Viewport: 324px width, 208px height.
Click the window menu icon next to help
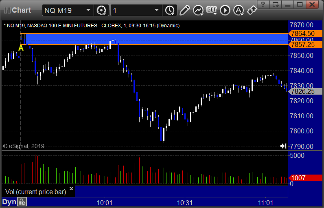coord(276,4)
